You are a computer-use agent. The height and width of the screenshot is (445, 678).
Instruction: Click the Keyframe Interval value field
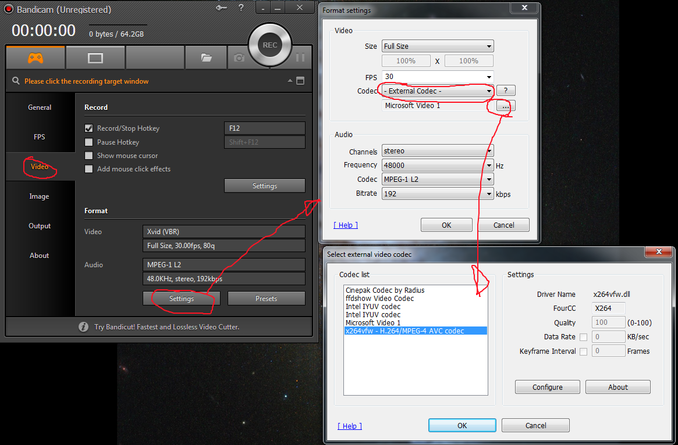pyautogui.click(x=608, y=351)
